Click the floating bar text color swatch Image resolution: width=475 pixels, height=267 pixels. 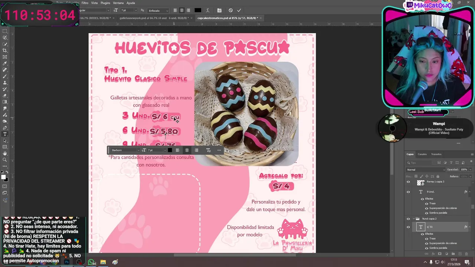point(170,150)
